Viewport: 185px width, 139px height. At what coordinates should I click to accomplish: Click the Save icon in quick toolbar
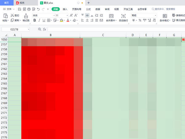click(x=19, y=9)
